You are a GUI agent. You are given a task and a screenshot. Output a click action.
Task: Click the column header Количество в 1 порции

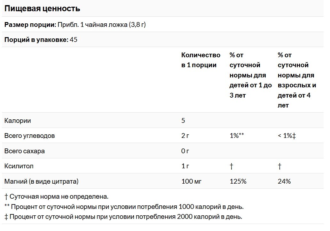point(200,60)
